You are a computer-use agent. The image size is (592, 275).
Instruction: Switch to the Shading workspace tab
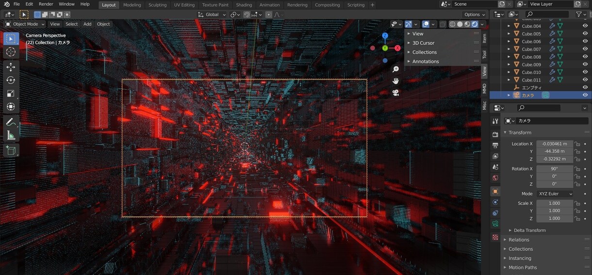pos(244,5)
